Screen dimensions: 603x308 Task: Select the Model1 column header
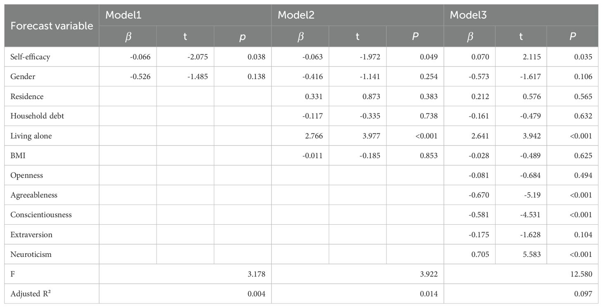pos(185,15)
